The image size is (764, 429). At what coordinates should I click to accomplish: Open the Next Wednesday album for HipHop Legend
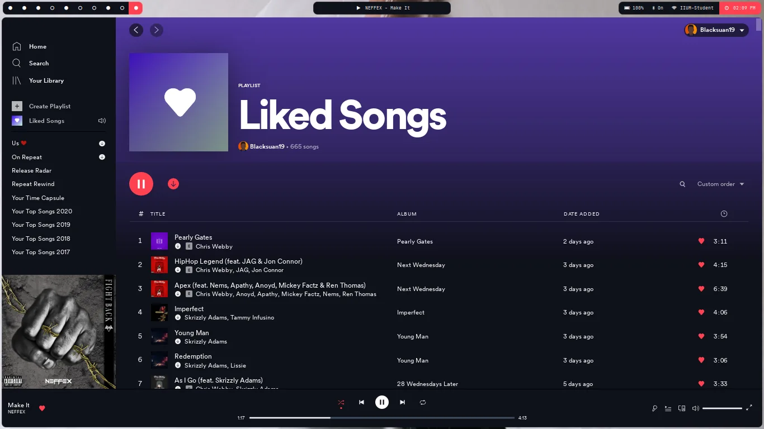pos(421,265)
